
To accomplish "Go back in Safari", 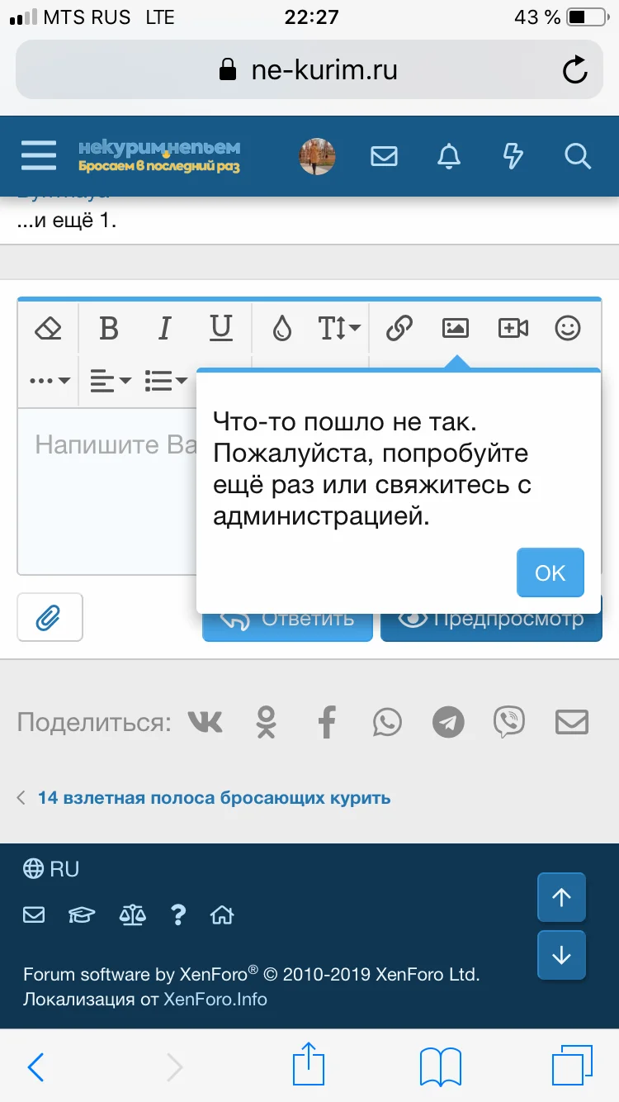I will (x=35, y=1066).
